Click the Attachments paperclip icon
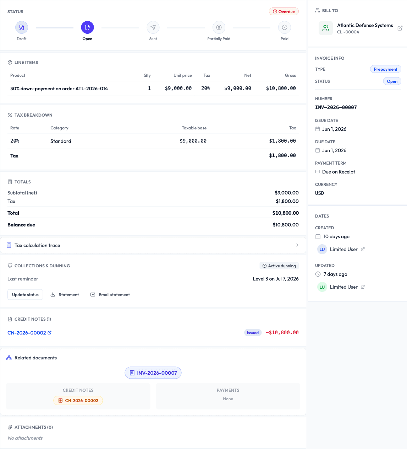The image size is (407, 449). (x=10, y=427)
